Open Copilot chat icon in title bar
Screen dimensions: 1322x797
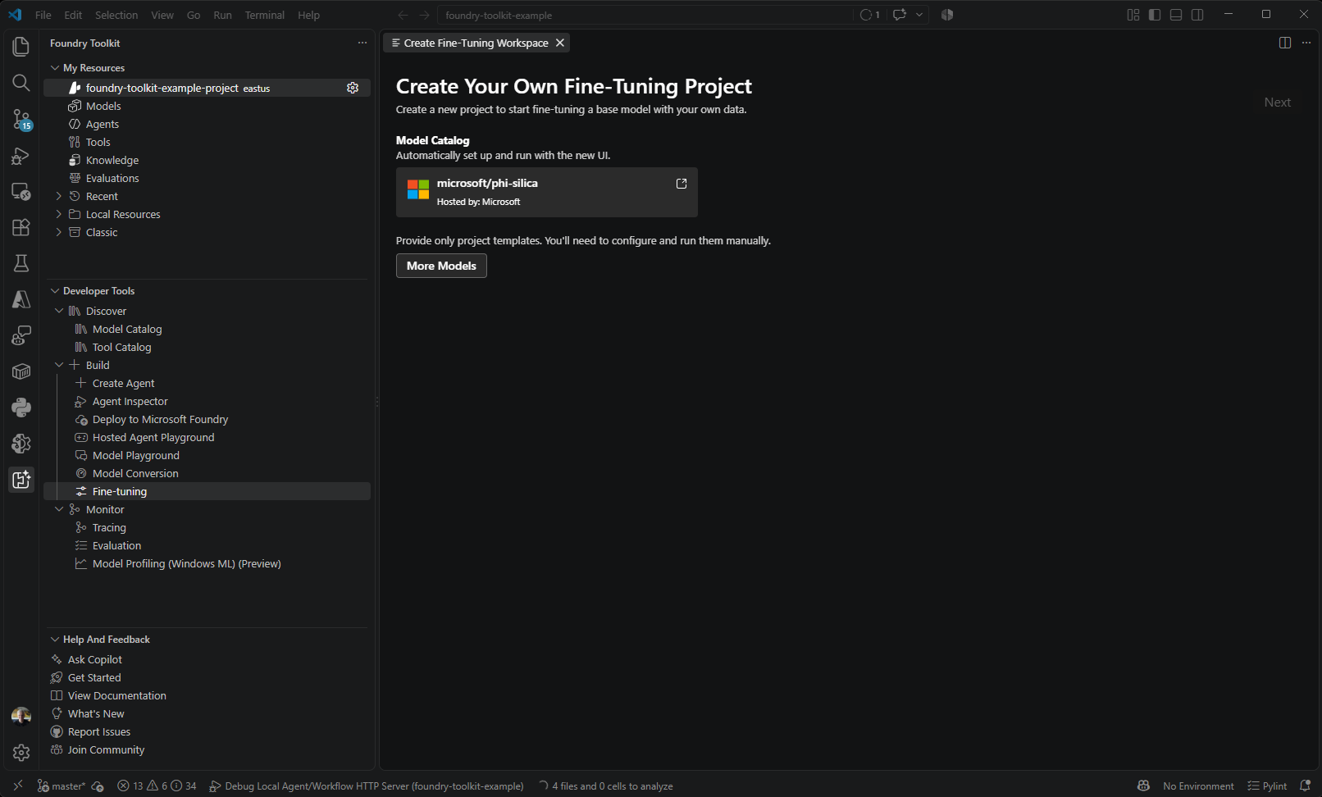pyautogui.click(x=900, y=15)
